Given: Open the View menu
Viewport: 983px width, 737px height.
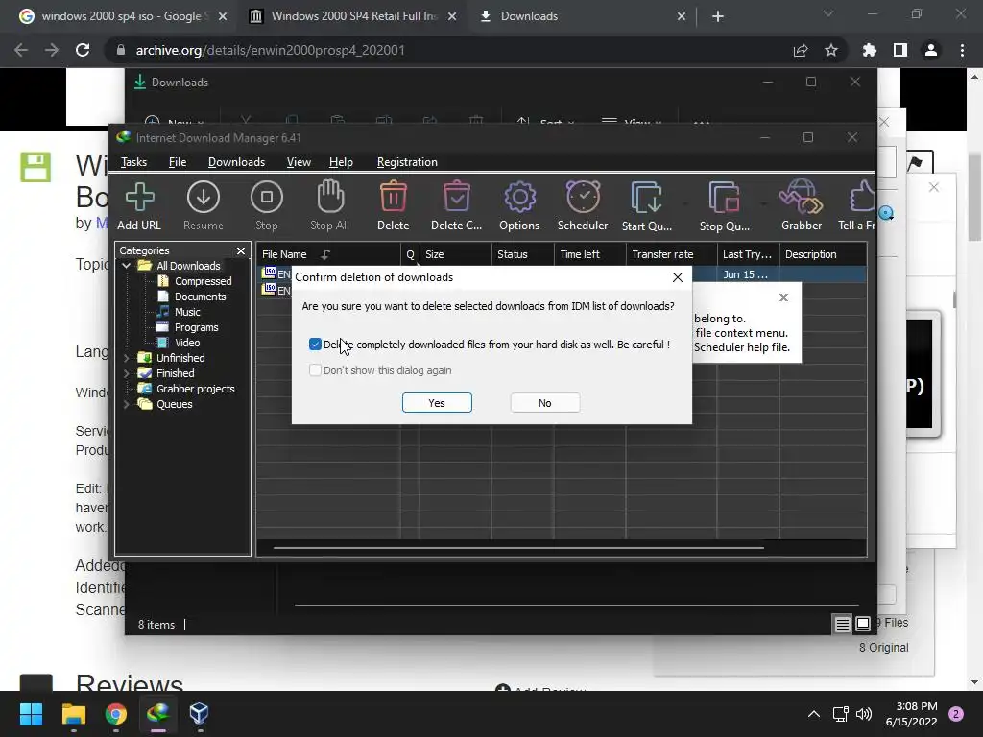Looking at the screenshot, I should (299, 162).
